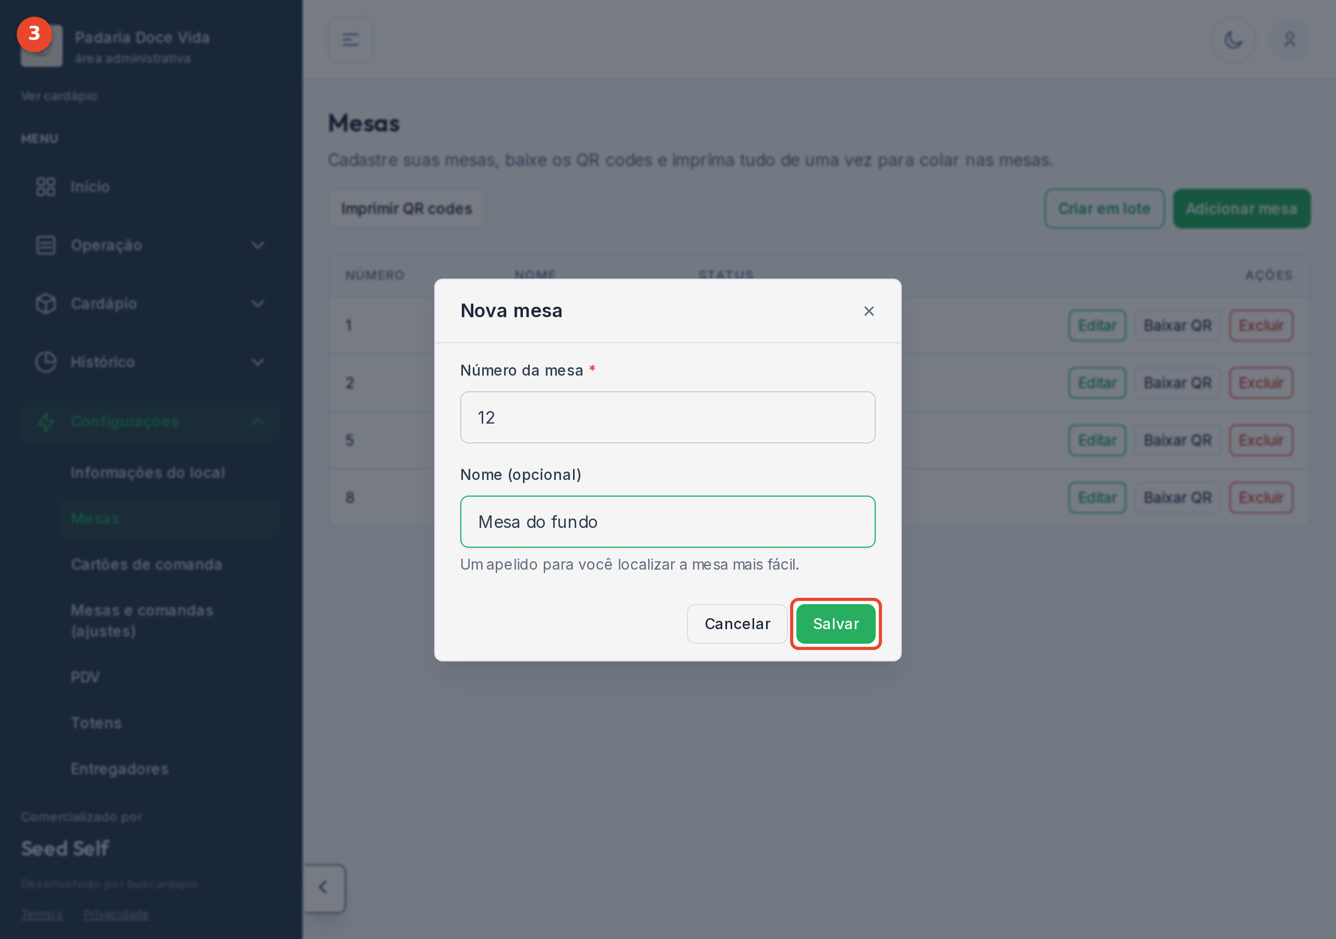The width and height of the screenshot is (1336, 939).
Task: Click the Histórico clock icon
Action: point(45,362)
